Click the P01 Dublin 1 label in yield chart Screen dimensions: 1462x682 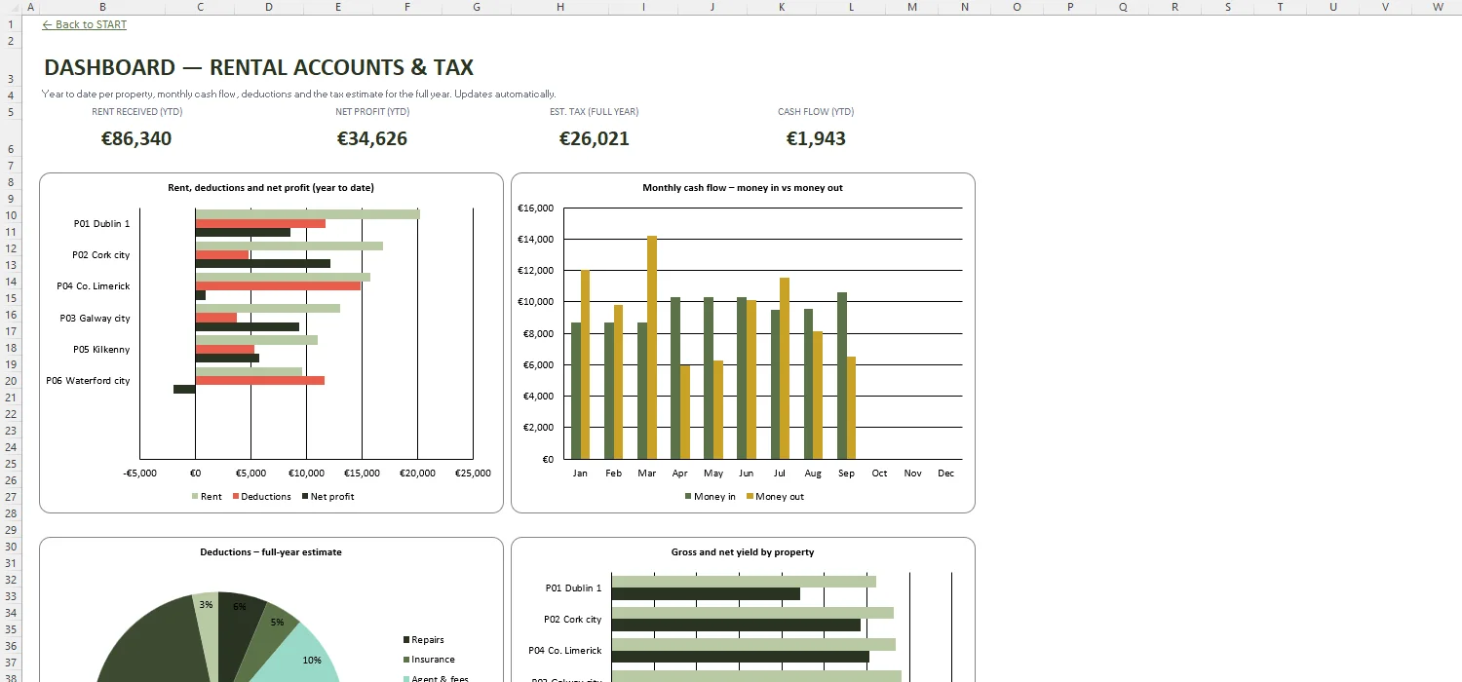573,588
